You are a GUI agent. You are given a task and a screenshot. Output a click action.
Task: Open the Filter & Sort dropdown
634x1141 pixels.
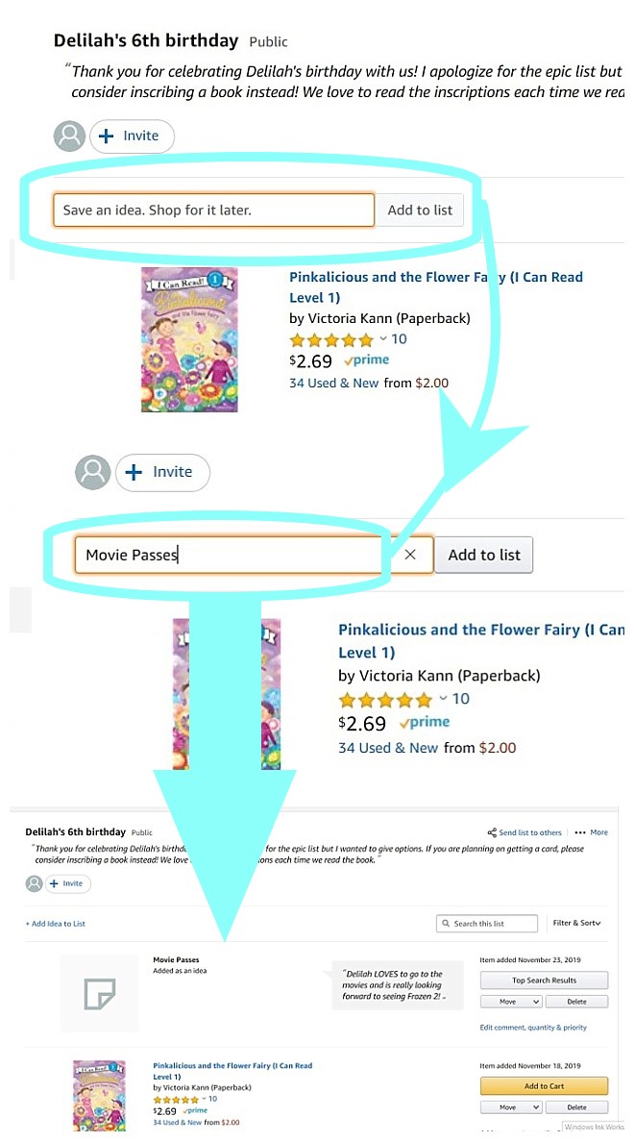pos(576,923)
